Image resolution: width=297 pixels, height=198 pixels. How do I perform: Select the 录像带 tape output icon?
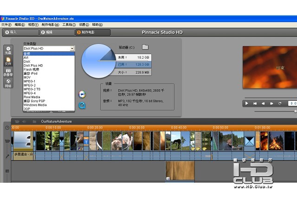(8, 73)
